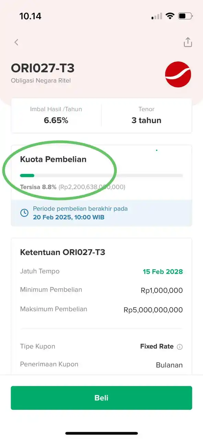Tap the battery indicator icon

click(x=186, y=16)
